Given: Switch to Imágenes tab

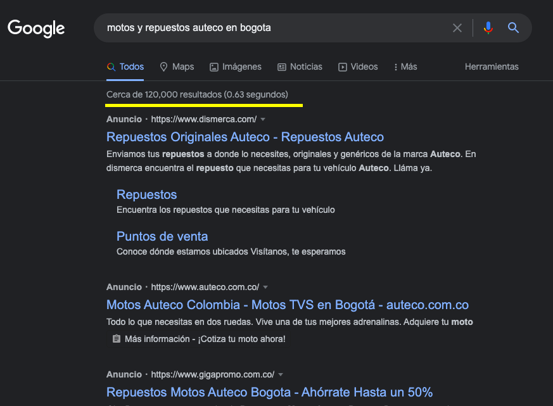Looking at the screenshot, I should pyautogui.click(x=236, y=67).
